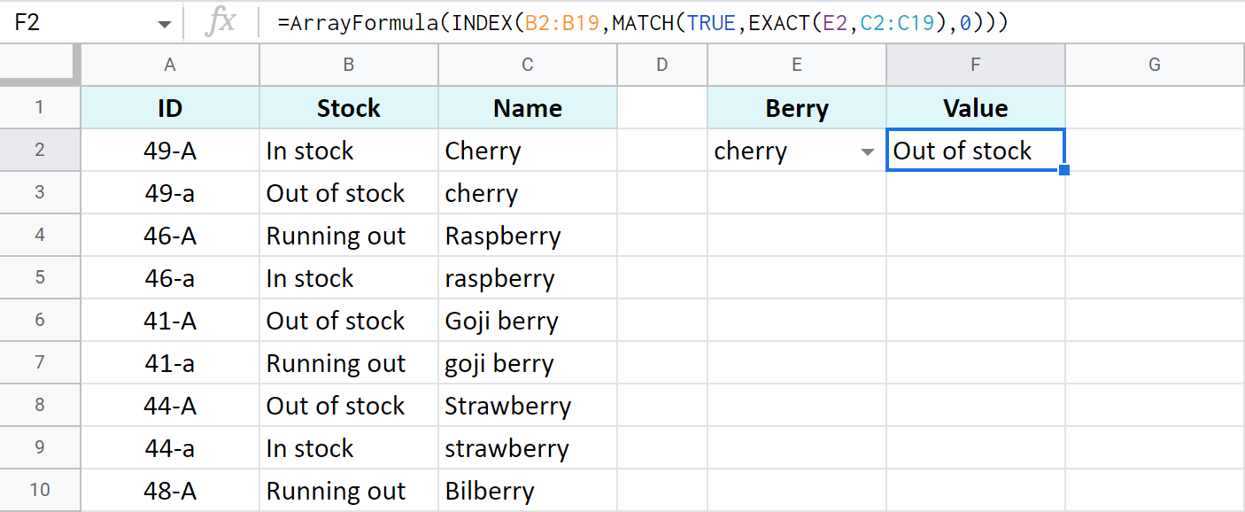Select the Running out cell in row 7
The width and height of the screenshot is (1245, 512).
point(348,362)
